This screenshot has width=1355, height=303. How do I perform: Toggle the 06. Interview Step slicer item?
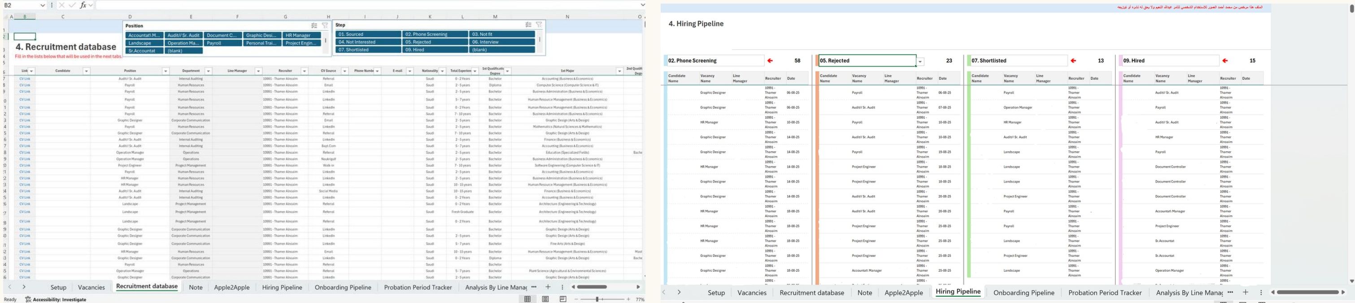[502, 42]
